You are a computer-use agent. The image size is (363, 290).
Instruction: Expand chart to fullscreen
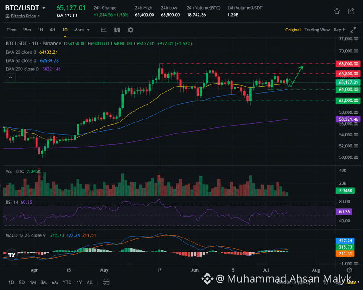(353, 30)
